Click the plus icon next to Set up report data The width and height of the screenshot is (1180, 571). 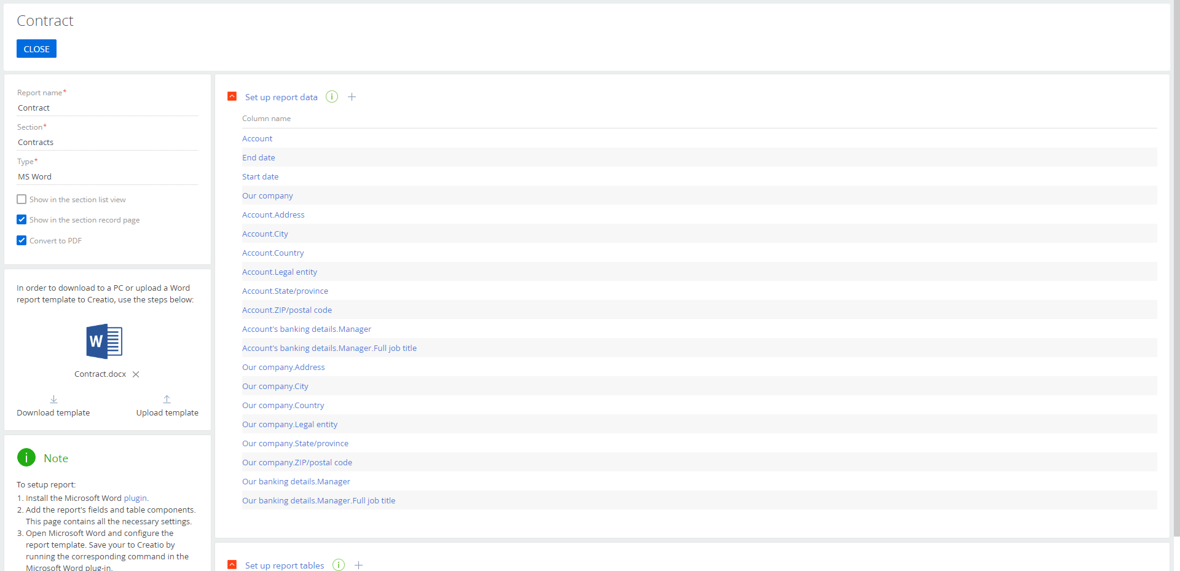coord(352,97)
